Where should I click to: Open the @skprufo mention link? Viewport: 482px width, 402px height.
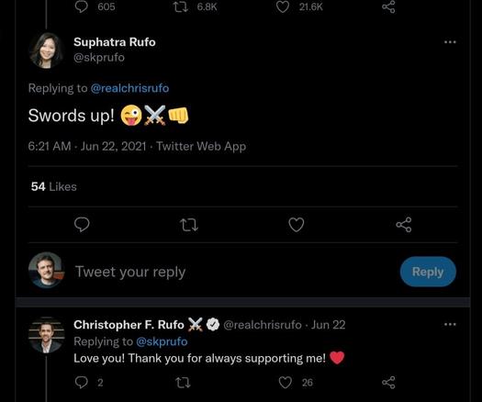pyautogui.click(x=162, y=341)
